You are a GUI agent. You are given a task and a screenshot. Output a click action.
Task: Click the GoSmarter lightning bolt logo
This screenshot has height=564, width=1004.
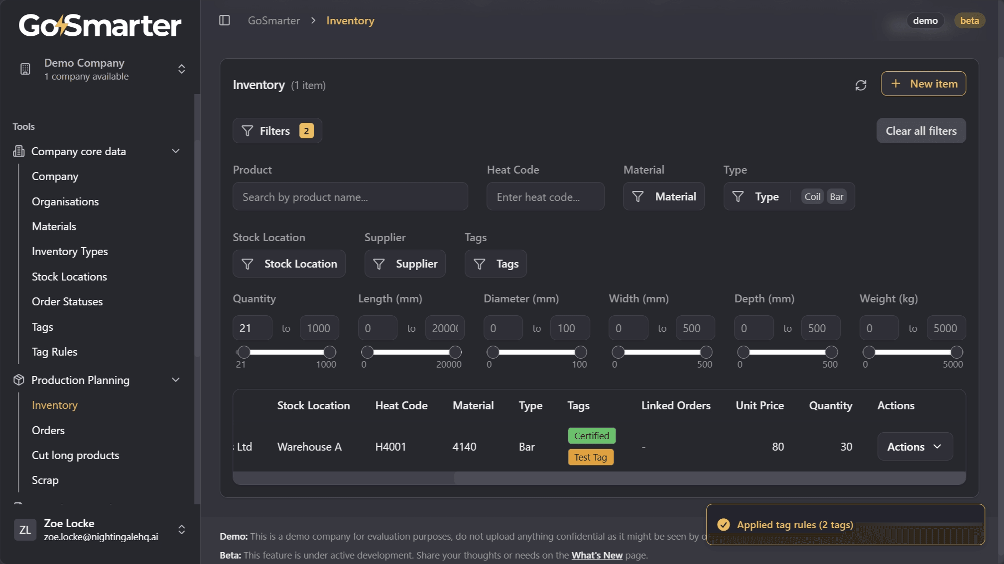pyautogui.click(x=61, y=26)
